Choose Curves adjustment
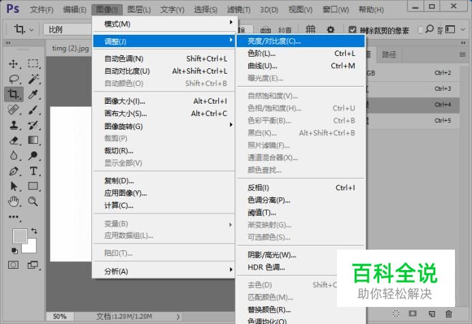472x324 pixels. (301, 65)
